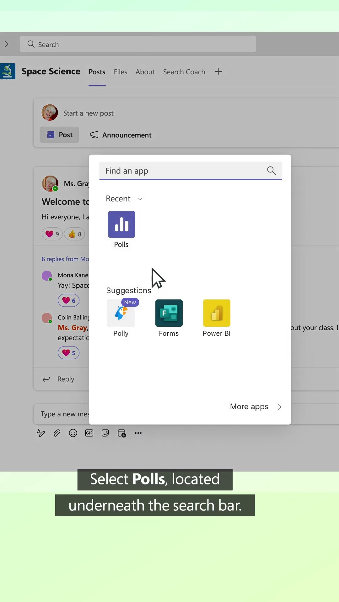Switch to the Posts tab
The width and height of the screenshot is (339, 602).
[x=97, y=72]
